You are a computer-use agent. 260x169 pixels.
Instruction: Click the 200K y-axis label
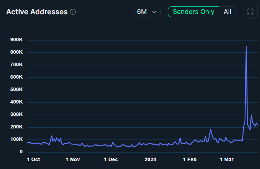[16, 127]
